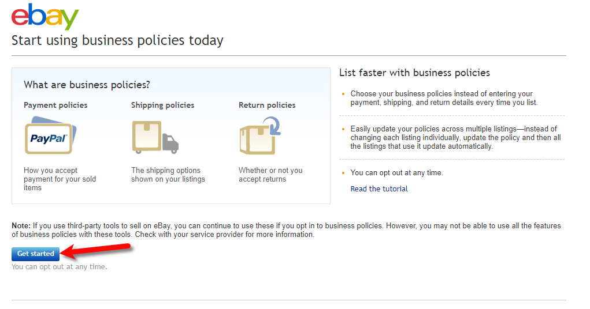Image resolution: width=590 pixels, height=309 pixels.
Task: Click gray 'You can opt out' text below button
Action: [59, 267]
